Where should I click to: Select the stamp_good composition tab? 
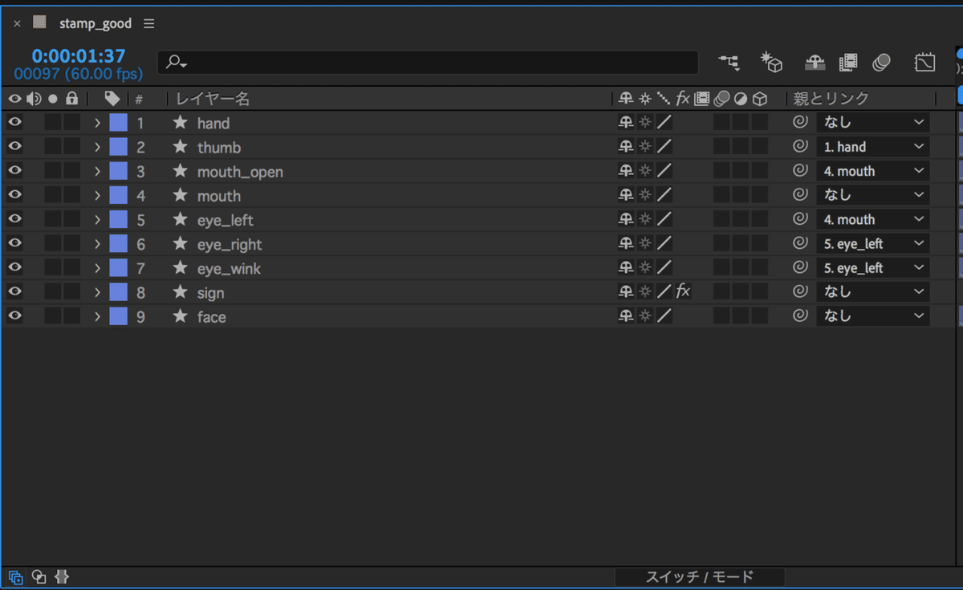(95, 23)
